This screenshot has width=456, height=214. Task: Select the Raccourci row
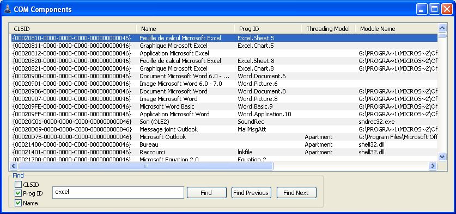pos(224,152)
